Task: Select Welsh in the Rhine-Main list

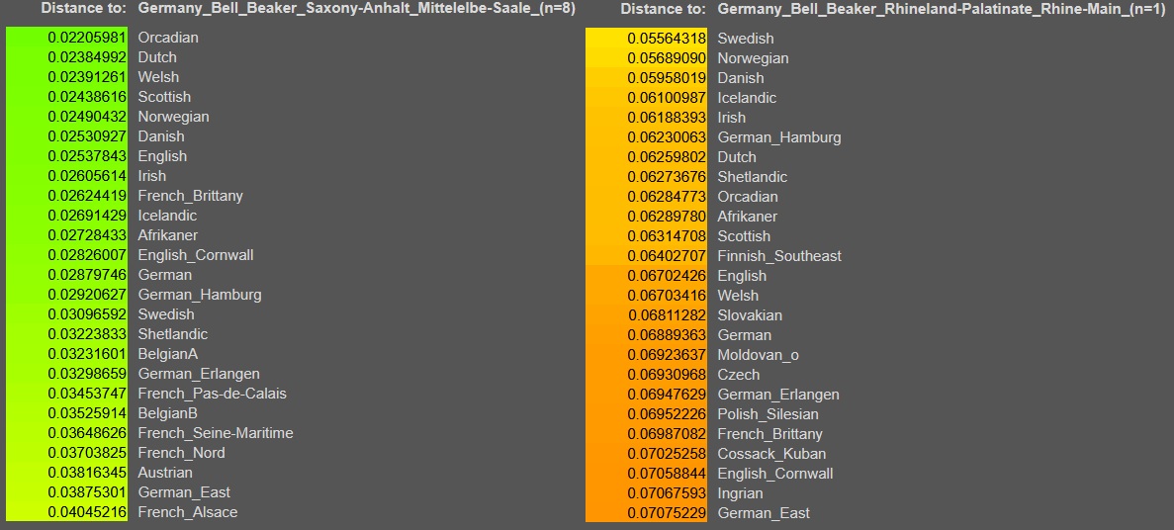Action: 738,296
